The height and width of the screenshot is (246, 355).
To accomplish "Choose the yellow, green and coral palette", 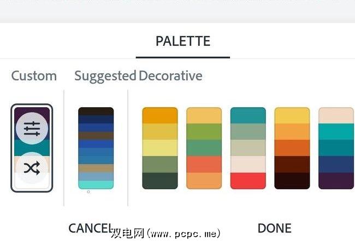I will click(x=204, y=148).
